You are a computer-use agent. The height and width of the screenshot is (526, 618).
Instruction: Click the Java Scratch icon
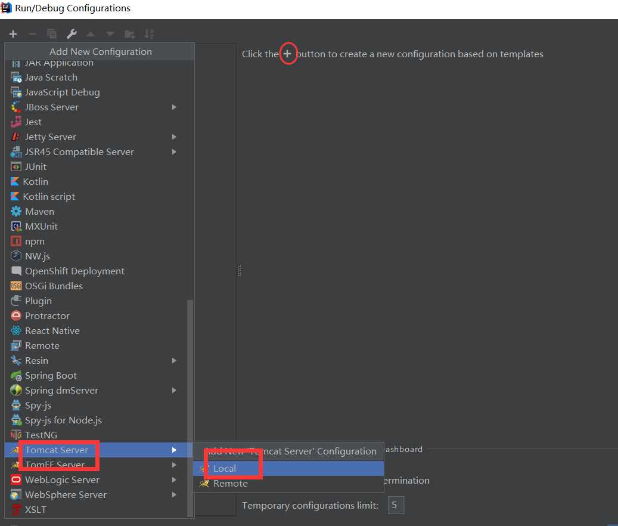click(x=15, y=78)
